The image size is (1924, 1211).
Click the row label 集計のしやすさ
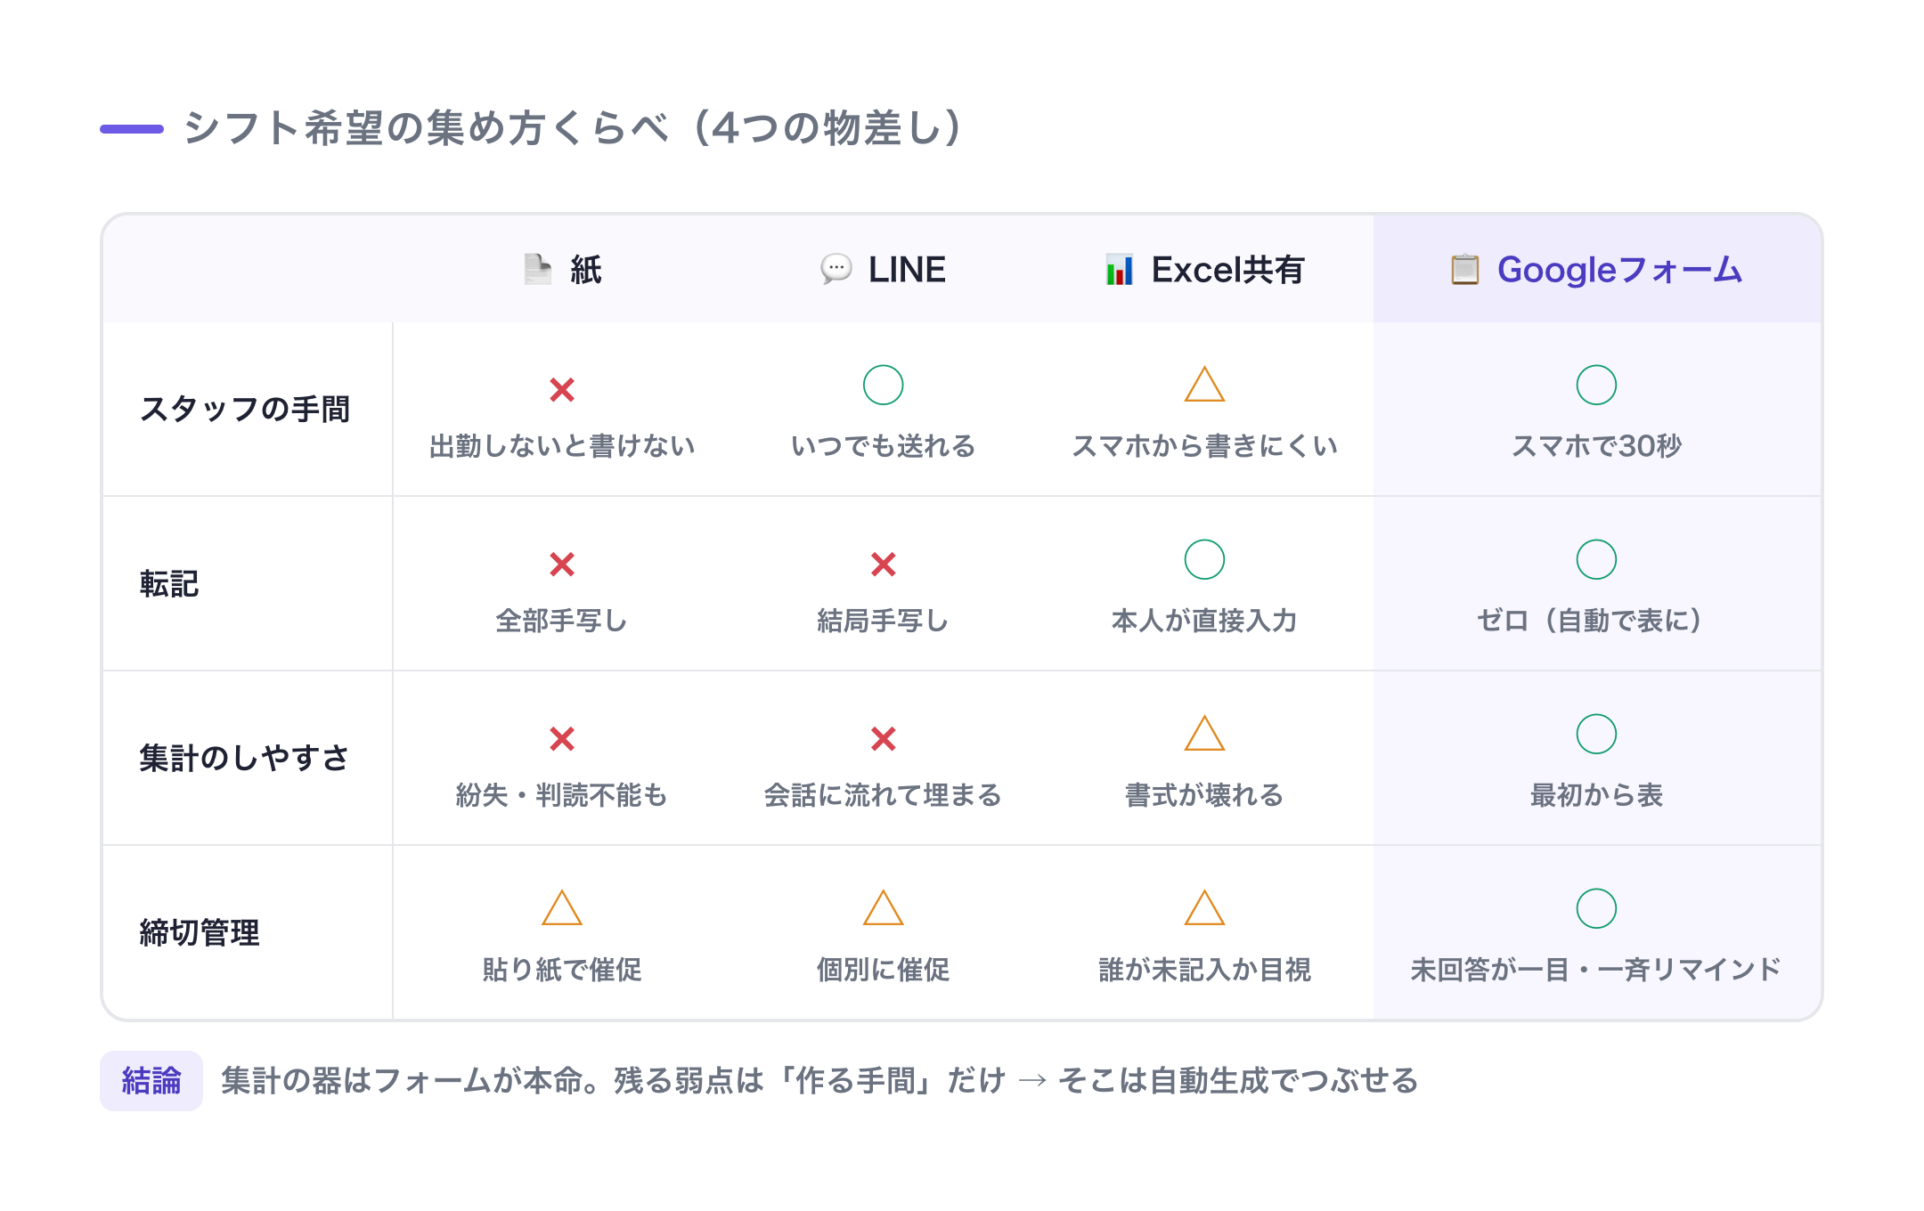(244, 759)
